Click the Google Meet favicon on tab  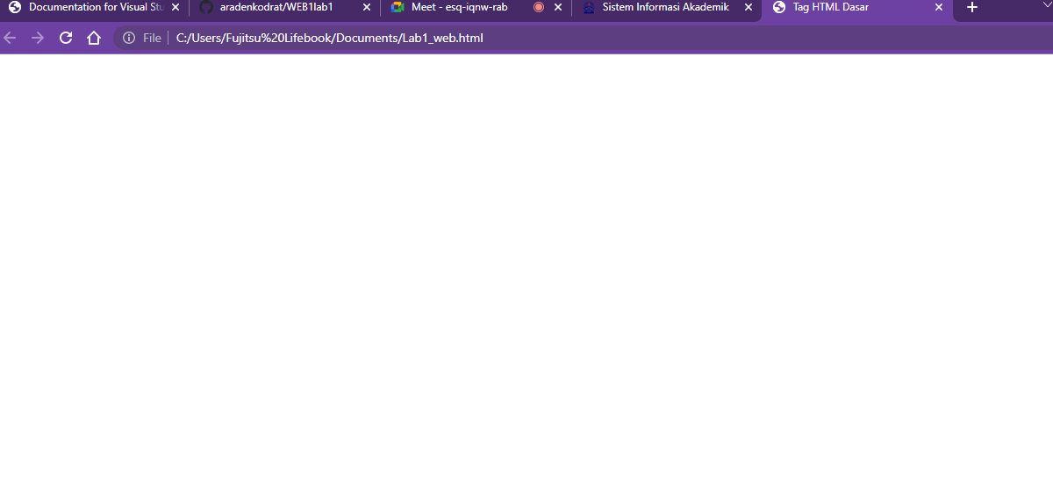click(398, 7)
